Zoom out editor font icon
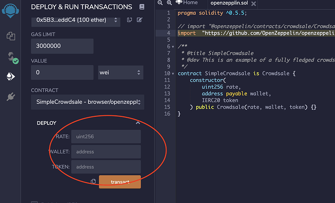The height and width of the screenshot is (203, 335). pyautogui.click(x=160, y=2)
